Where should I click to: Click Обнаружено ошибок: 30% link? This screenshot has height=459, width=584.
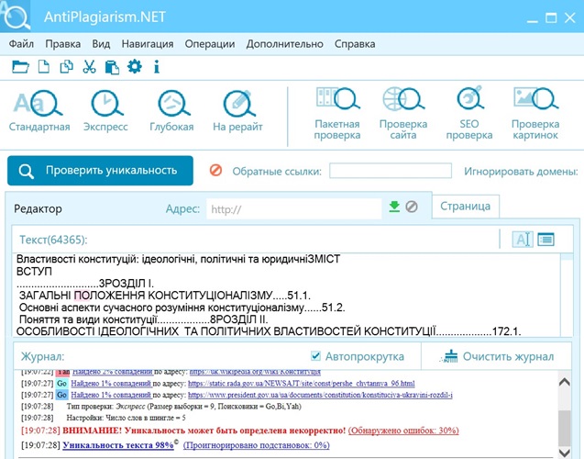[403, 431]
